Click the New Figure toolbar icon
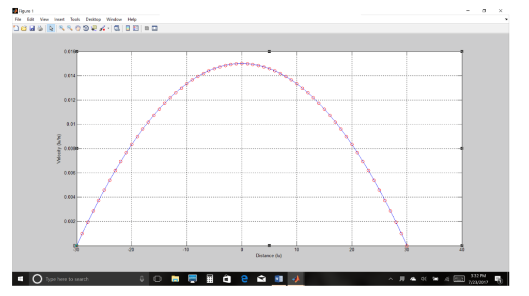This screenshot has width=529, height=296. click(x=16, y=28)
